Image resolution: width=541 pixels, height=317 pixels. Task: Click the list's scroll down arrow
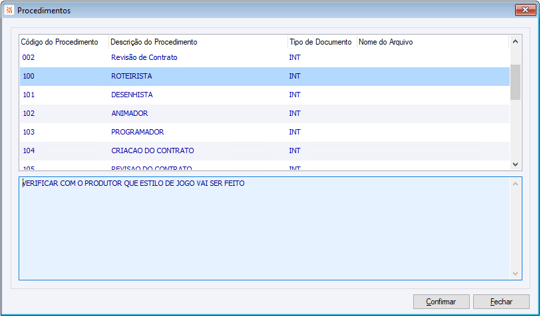[x=516, y=164]
